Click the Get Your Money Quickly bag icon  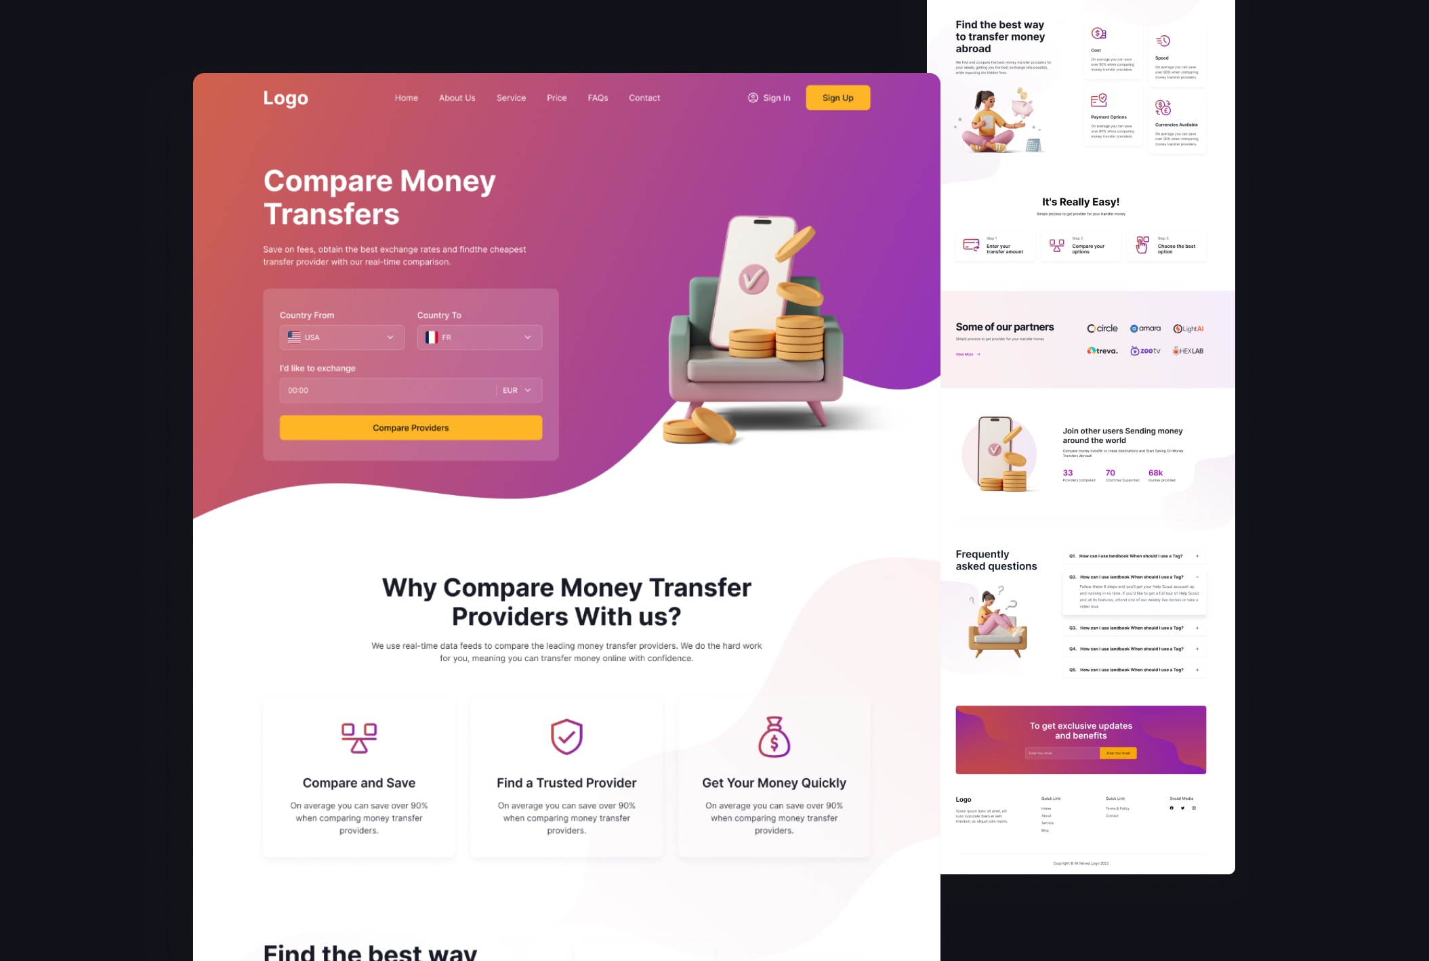tap(774, 737)
